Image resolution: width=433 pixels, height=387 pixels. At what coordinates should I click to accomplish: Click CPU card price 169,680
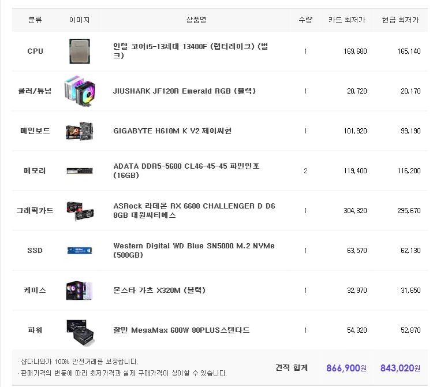coord(355,51)
